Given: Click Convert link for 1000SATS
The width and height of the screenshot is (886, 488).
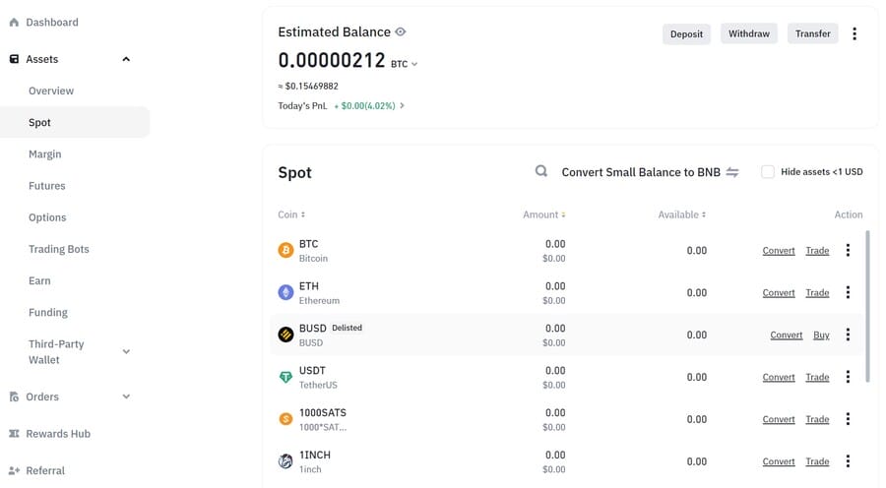Looking at the screenshot, I should (x=779, y=419).
